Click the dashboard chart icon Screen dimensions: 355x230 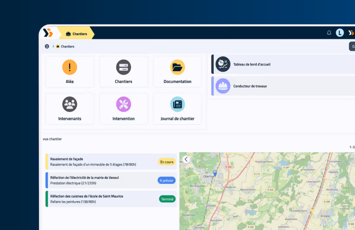click(223, 64)
